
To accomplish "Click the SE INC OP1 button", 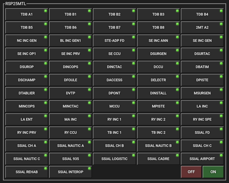I will [x=27, y=54].
